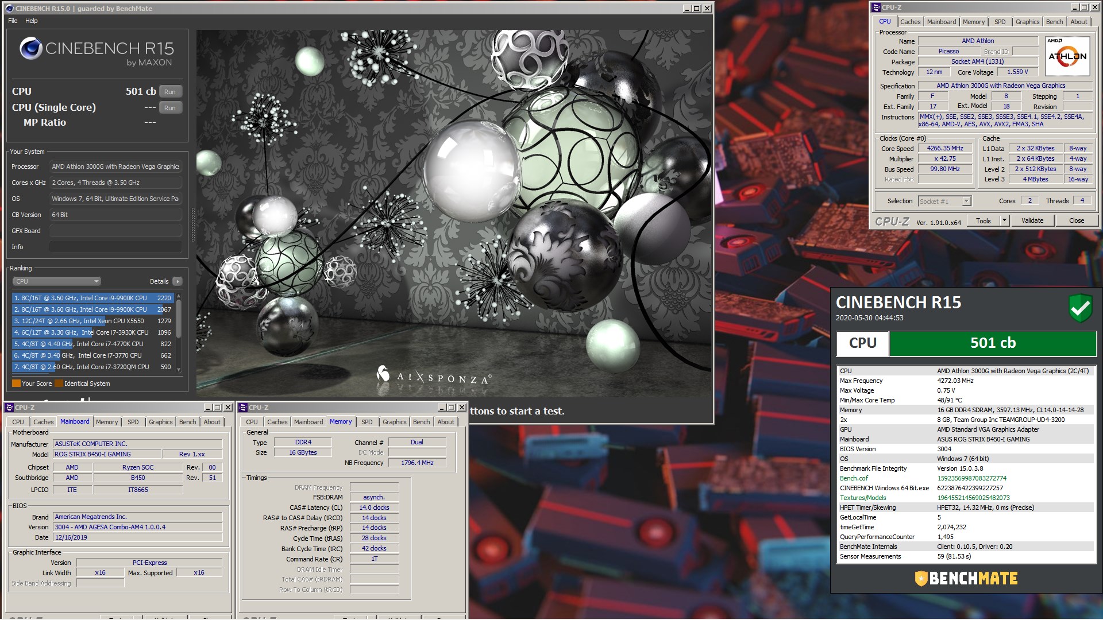The height and width of the screenshot is (620, 1103).
Task: Open the CPU ranking dropdown
Action: point(56,281)
